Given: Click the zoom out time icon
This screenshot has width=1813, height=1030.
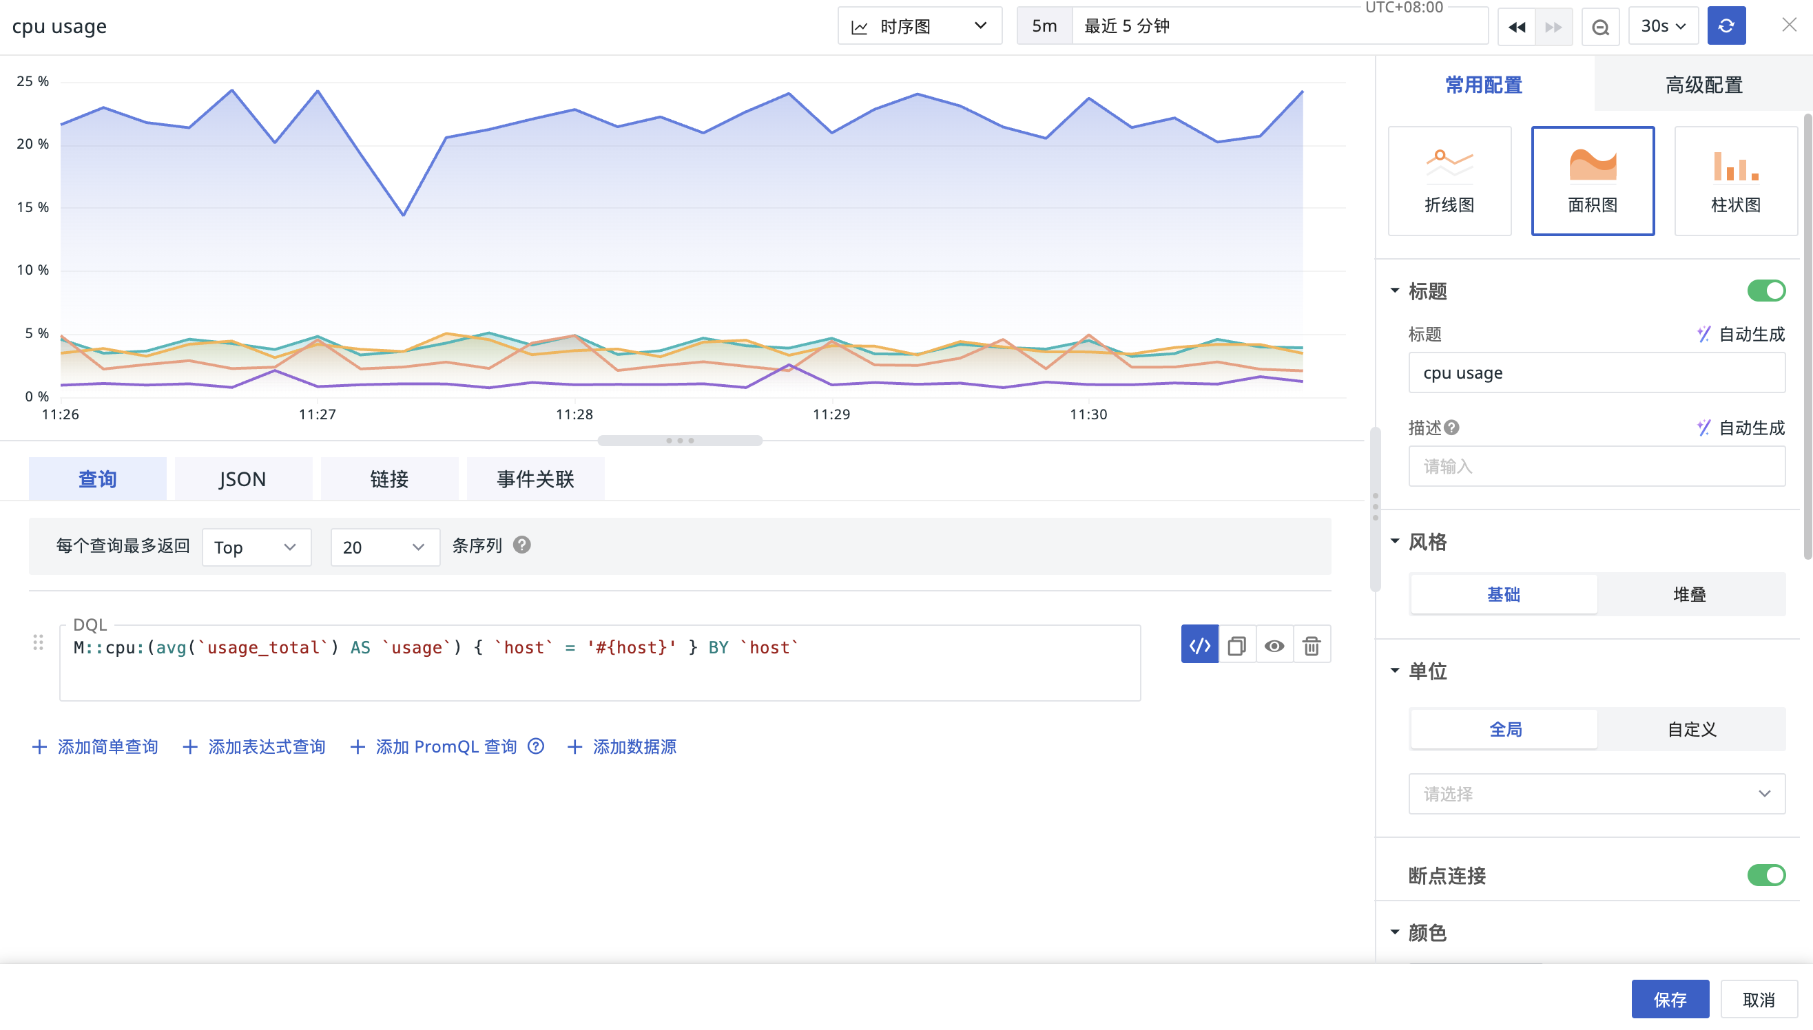Looking at the screenshot, I should pyautogui.click(x=1600, y=27).
